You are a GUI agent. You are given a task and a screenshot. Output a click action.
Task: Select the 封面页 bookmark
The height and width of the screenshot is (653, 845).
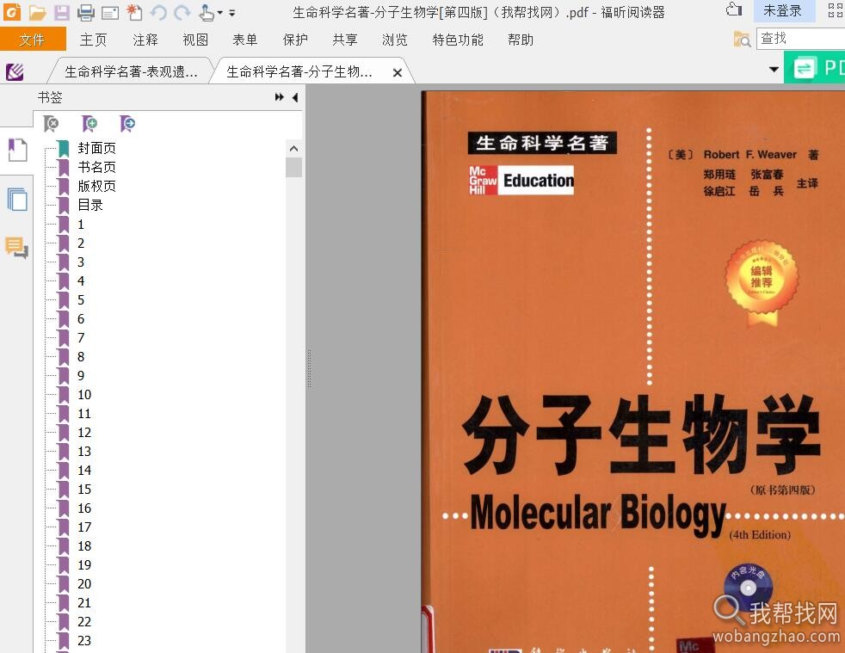(x=96, y=148)
